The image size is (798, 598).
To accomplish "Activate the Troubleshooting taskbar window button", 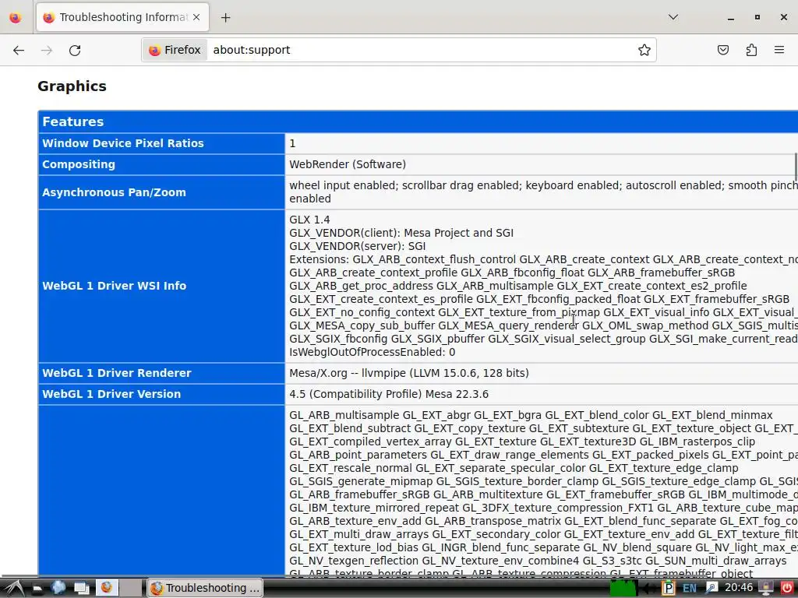I will (x=206, y=588).
